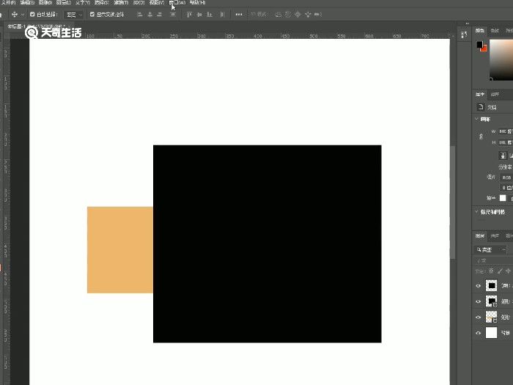Switch to the Channels panel tab
Screen dimensions: 513x385
pos(495,235)
